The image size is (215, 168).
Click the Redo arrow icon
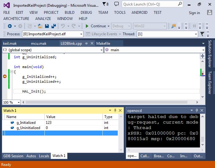(x=74, y=26)
